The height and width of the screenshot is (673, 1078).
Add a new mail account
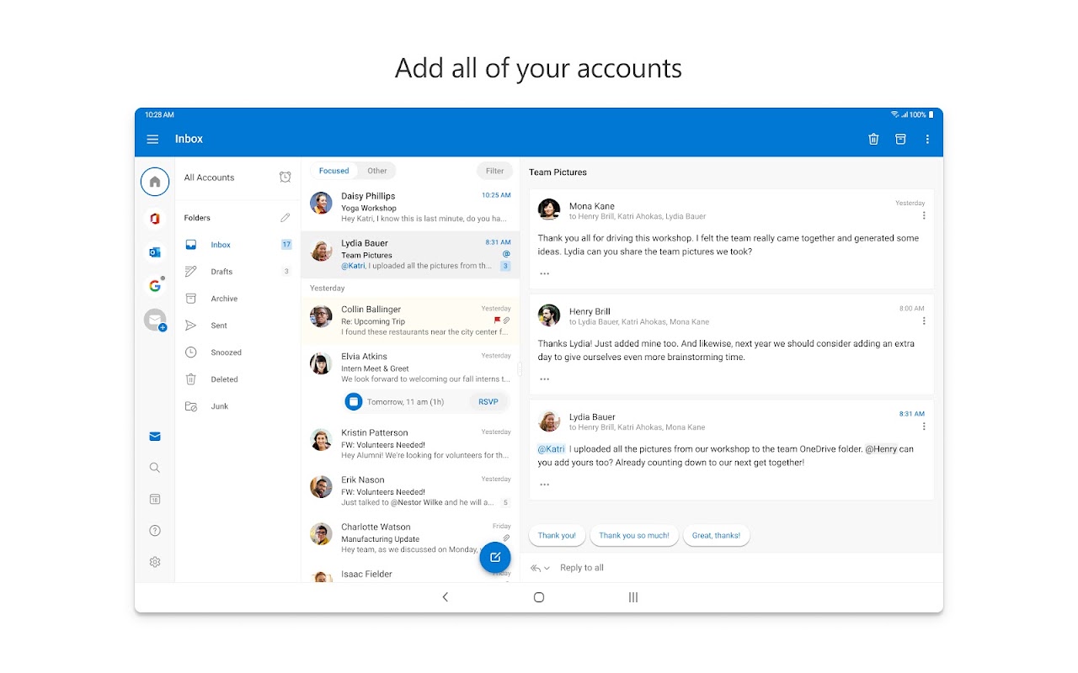point(155,320)
